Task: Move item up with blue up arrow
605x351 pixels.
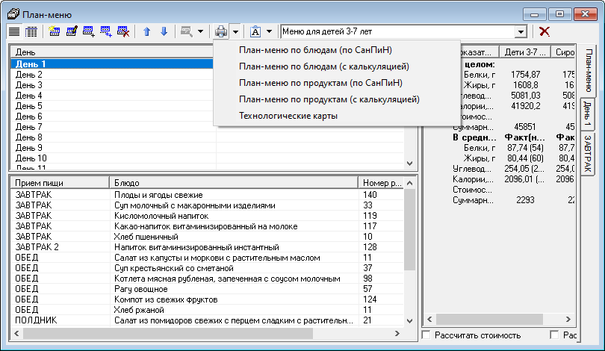Action: pyautogui.click(x=147, y=31)
